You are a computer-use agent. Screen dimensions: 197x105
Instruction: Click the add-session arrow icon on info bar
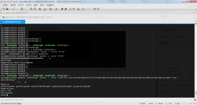tap(3, 17)
